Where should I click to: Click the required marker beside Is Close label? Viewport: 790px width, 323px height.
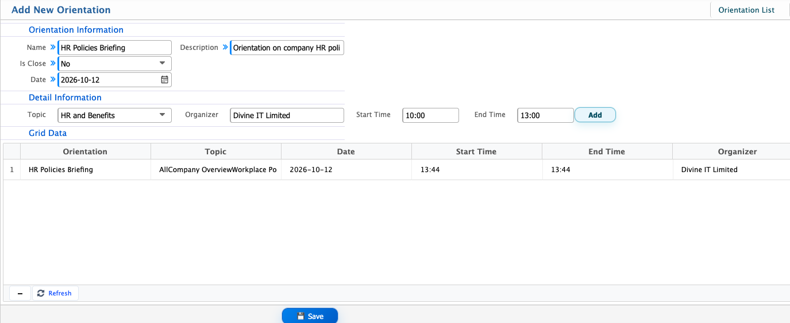(53, 64)
